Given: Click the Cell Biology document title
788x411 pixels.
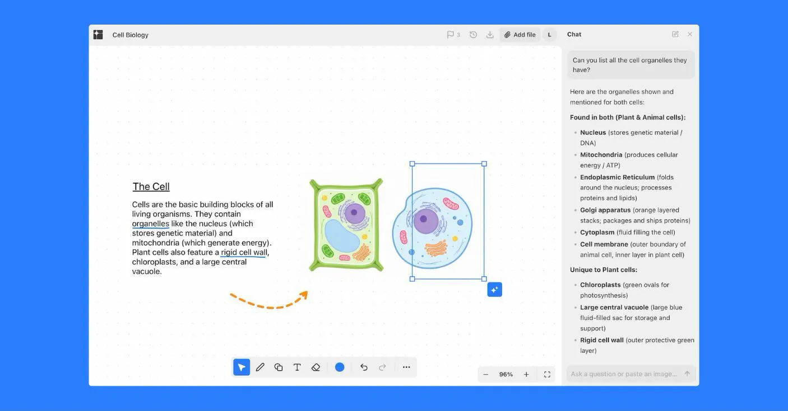Looking at the screenshot, I should (131, 35).
